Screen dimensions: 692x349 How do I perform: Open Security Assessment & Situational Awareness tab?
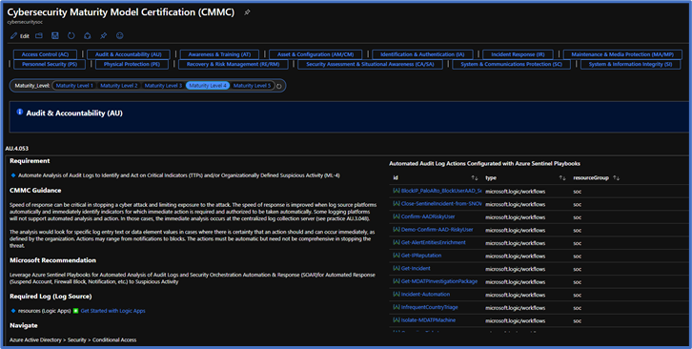click(x=370, y=64)
